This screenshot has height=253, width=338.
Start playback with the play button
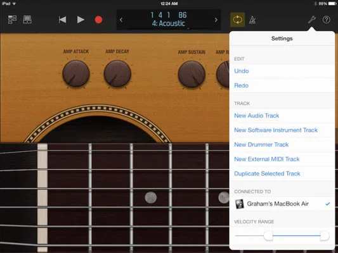coord(81,20)
